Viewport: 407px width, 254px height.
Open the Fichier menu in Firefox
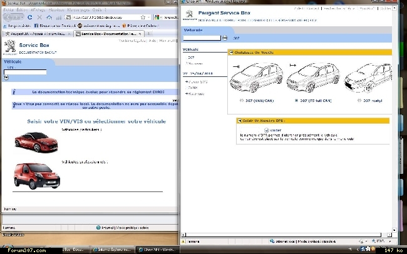coord(9,10)
